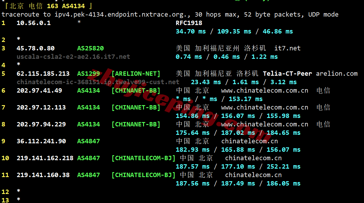Click Telia-CT-Peer text
The width and height of the screenshot is (364, 203).
287,74
